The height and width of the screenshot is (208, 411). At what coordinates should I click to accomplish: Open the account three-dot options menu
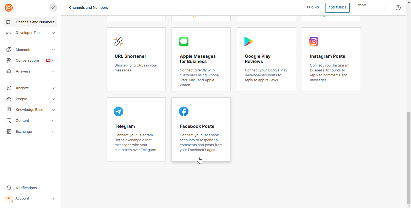(x=54, y=198)
